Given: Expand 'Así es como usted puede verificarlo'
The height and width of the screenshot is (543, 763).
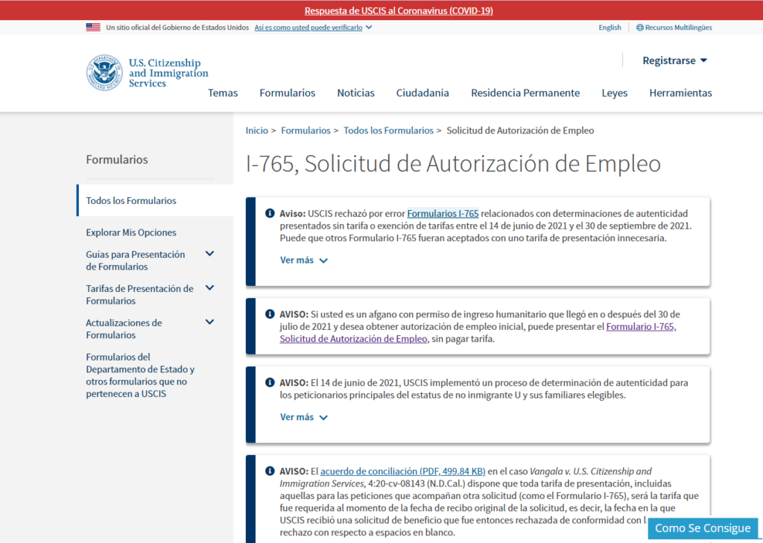Looking at the screenshot, I should pyautogui.click(x=314, y=28).
